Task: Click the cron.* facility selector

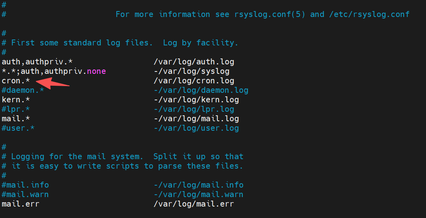Action: (x=16, y=81)
